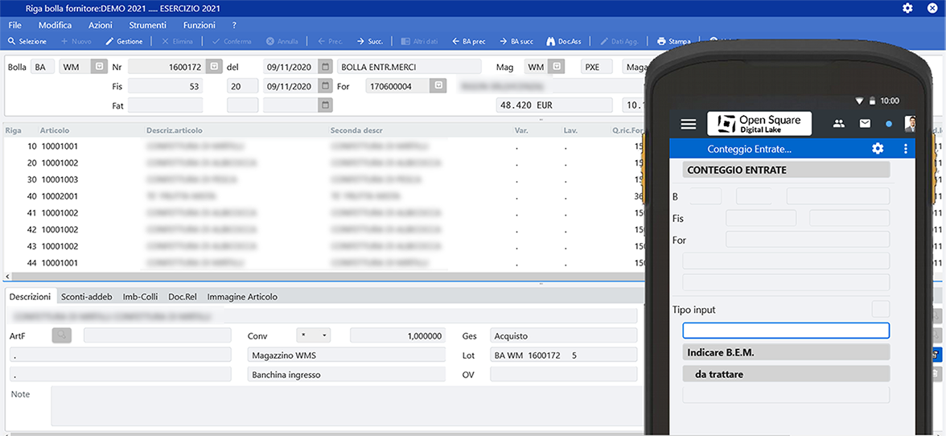Click the BA prec arrow button
Viewport: 946px width, 436px height.
coord(469,42)
